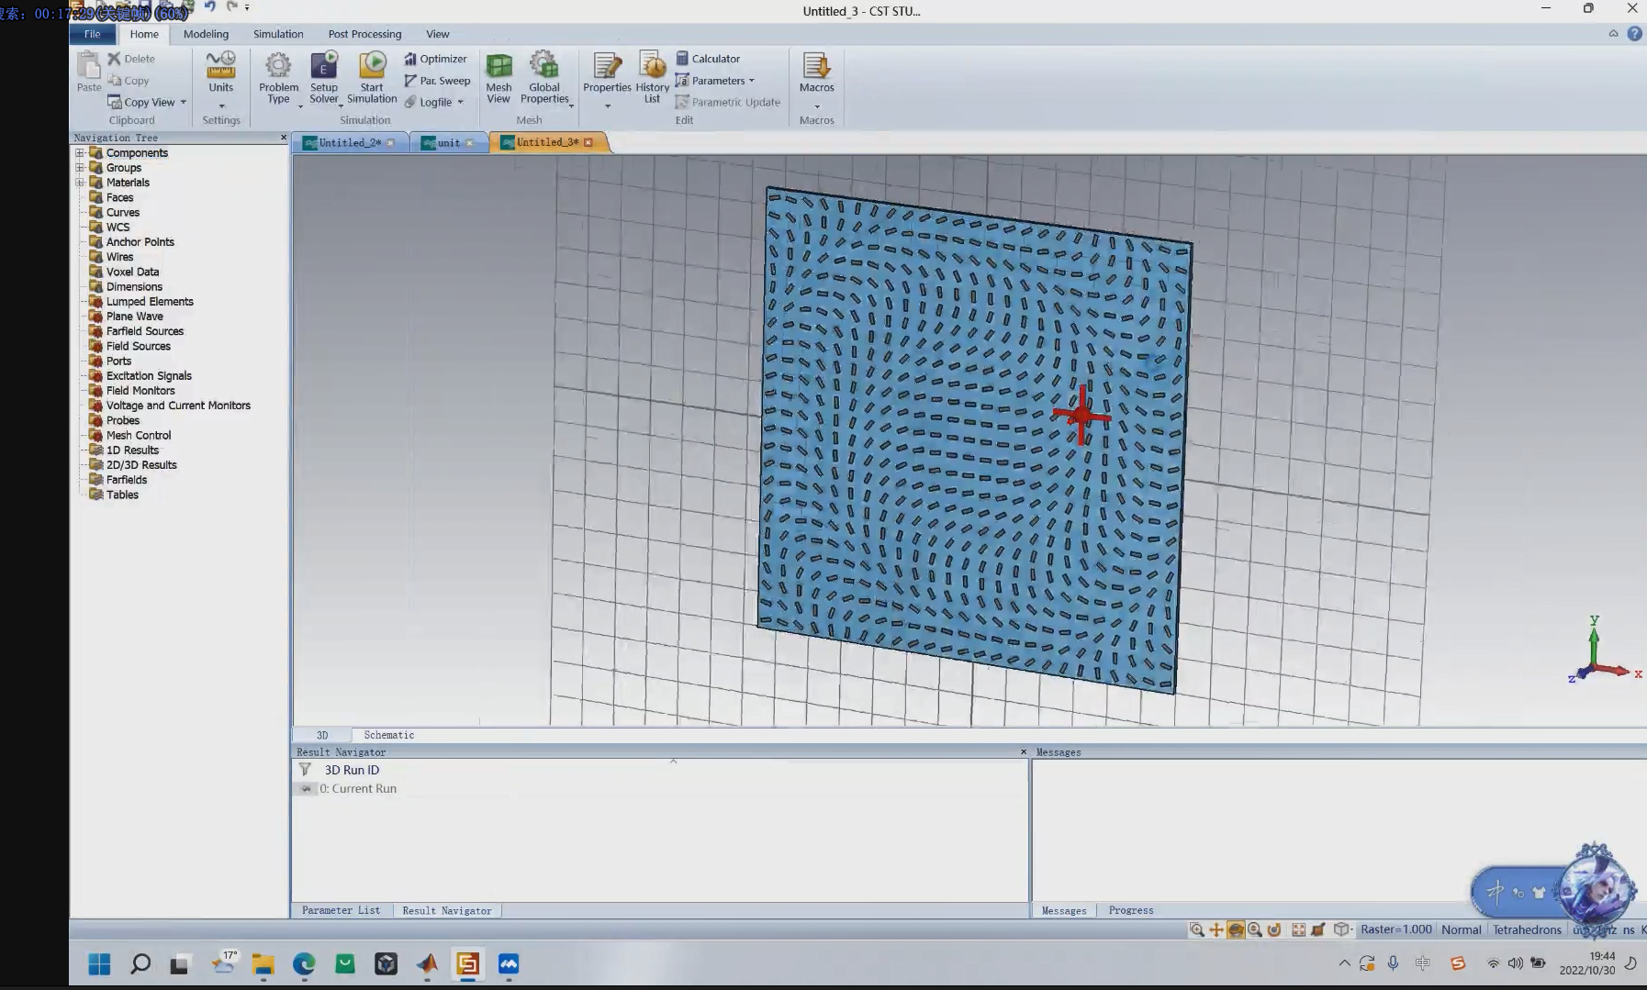
Task: Expand the Components tree node
Action: [x=80, y=153]
